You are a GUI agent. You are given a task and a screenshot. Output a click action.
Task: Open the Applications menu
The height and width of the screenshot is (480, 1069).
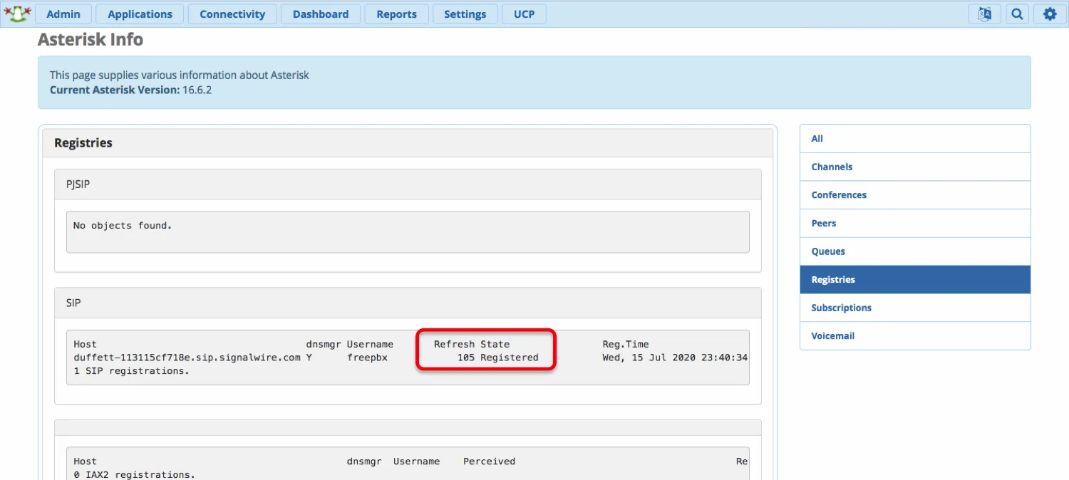click(x=140, y=14)
